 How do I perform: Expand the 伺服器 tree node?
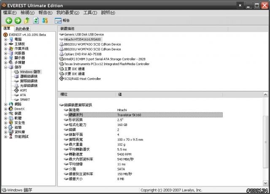tap(5, 53)
